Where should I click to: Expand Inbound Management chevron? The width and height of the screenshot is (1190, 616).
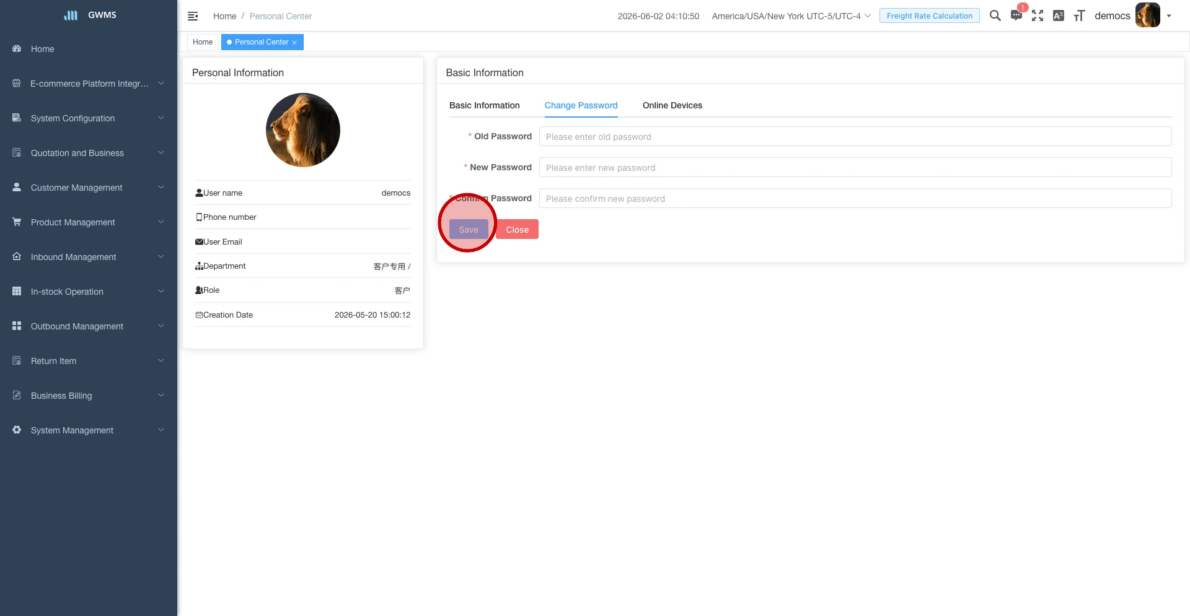[x=161, y=257]
